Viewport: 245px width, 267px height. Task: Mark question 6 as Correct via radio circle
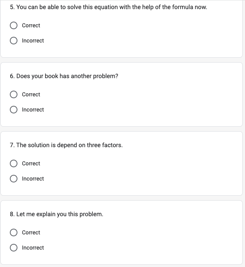point(14,94)
